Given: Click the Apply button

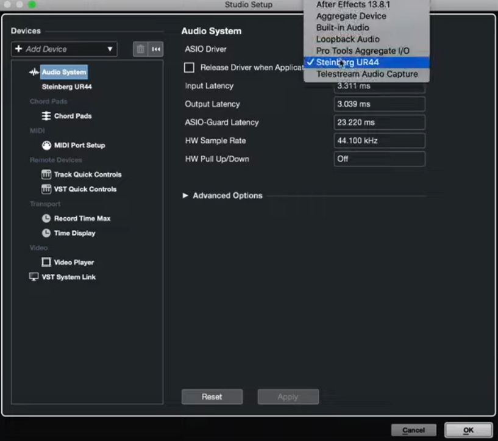Looking at the screenshot, I should pos(288,397).
